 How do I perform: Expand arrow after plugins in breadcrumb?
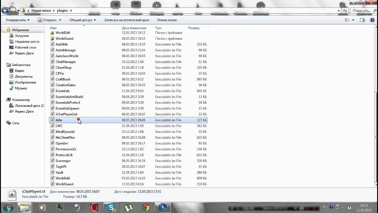71,11
